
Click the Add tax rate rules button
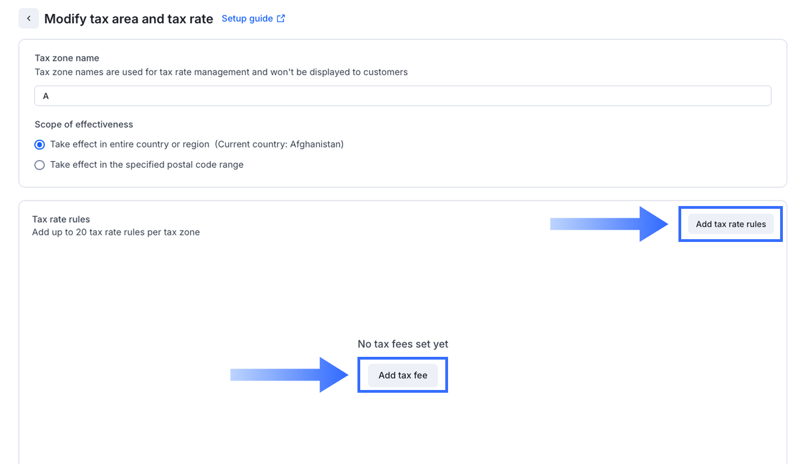(730, 224)
